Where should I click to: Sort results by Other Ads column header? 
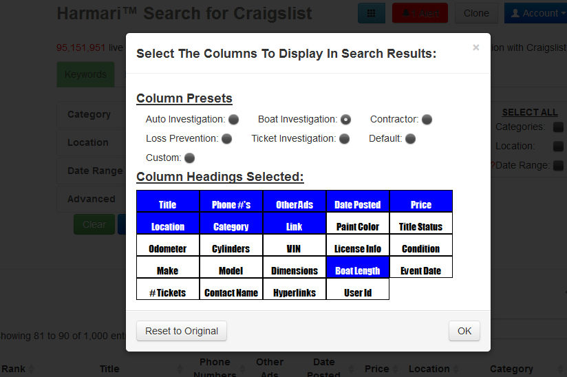click(271, 368)
